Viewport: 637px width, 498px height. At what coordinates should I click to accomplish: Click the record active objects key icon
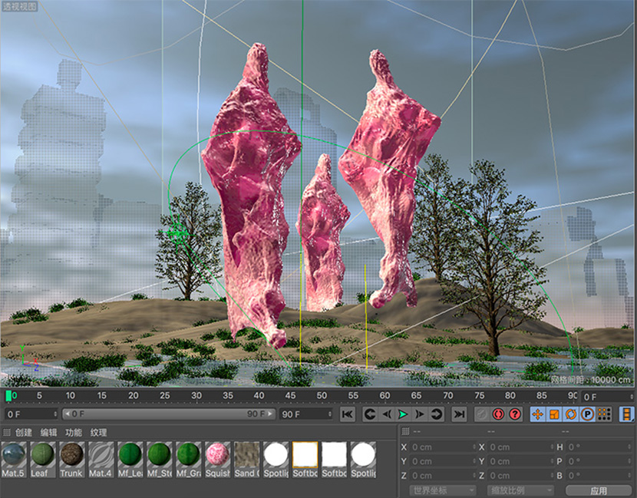[x=482, y=414]
